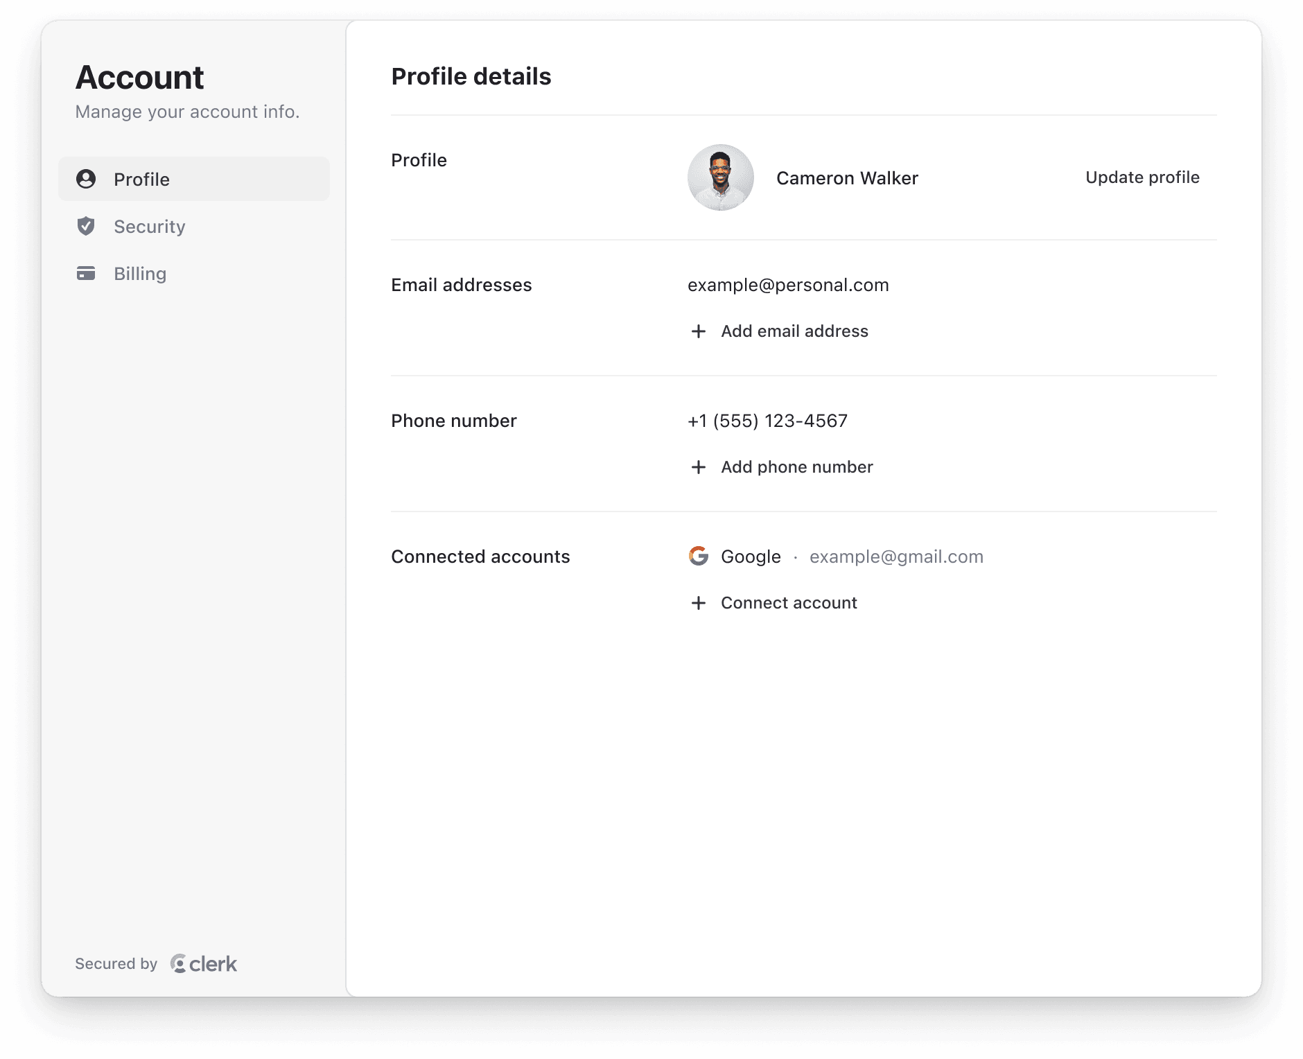Click the Profile person icon in sidebar

pyautogui.click(x=86, y=179)
